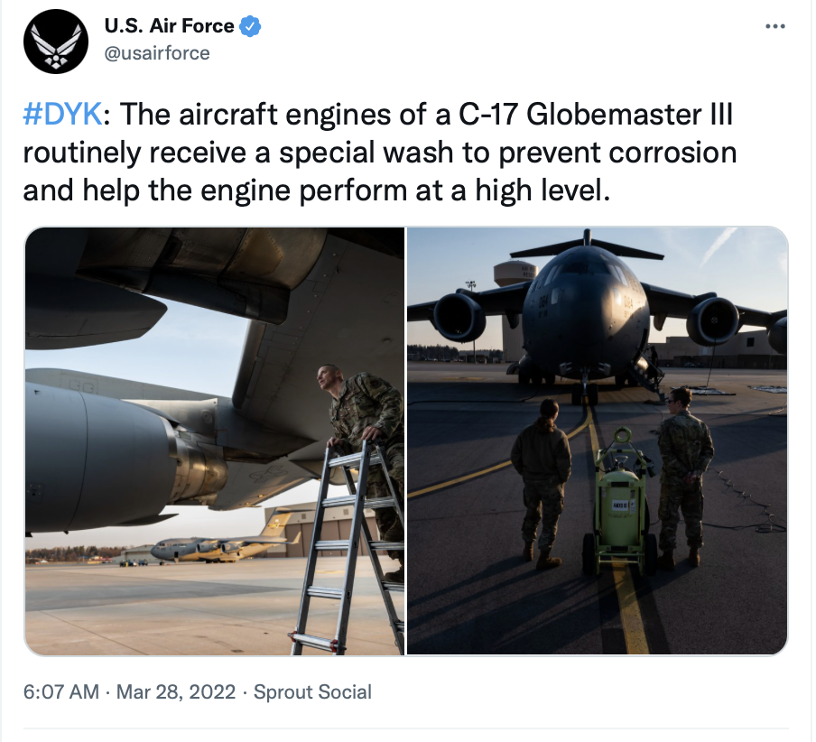Click the jet engine nacelle in left photo

pos(125,458)
